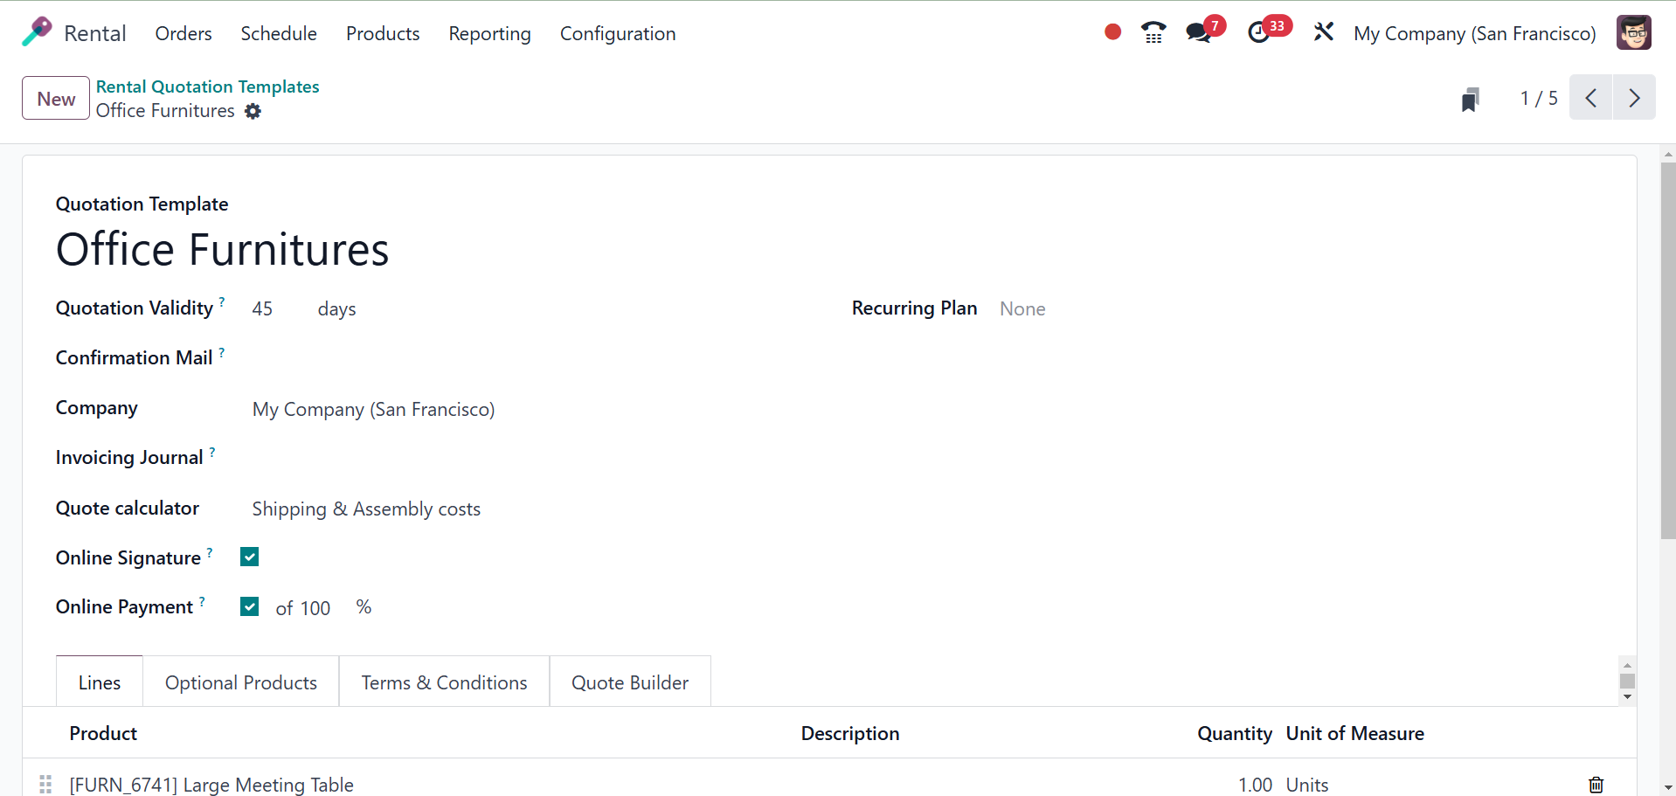Go back to Rental Quotation Templates

coord(207,87)
